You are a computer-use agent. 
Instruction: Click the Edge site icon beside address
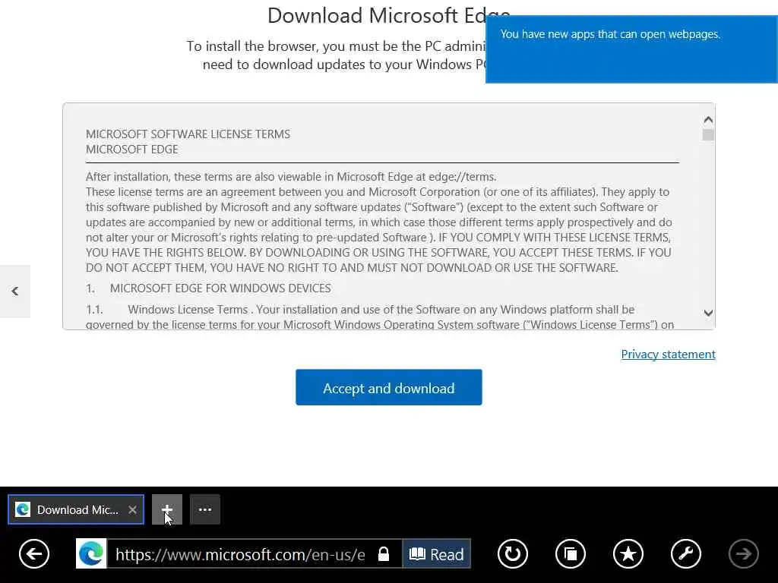coord(91,553)
